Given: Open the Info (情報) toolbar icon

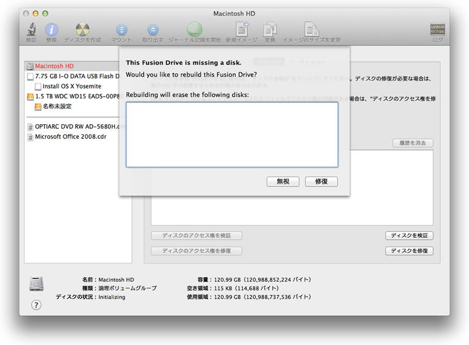Looking at the screenshot, I should (52, 30).
